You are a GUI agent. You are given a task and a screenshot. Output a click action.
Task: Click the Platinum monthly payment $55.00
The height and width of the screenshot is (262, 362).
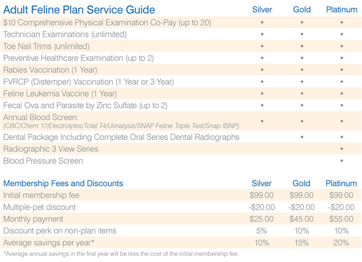[x=341, y=219]
